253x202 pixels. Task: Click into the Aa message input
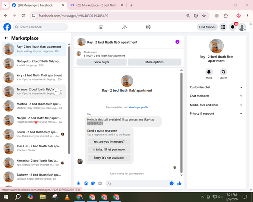tap(137, 183)
